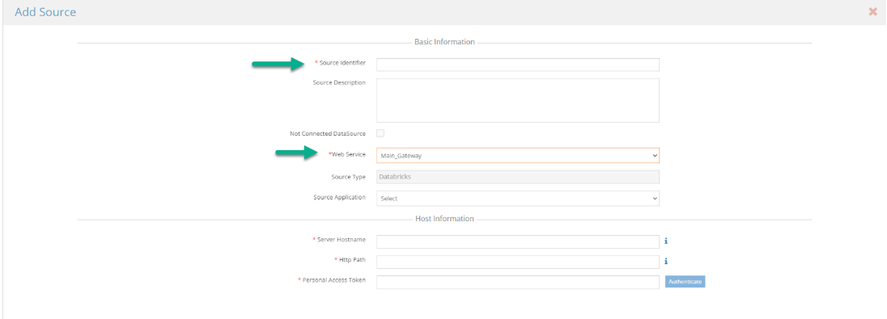The image size is (887, 319).
Task: Open the Source Application Select dropdown
Action: 518,198
